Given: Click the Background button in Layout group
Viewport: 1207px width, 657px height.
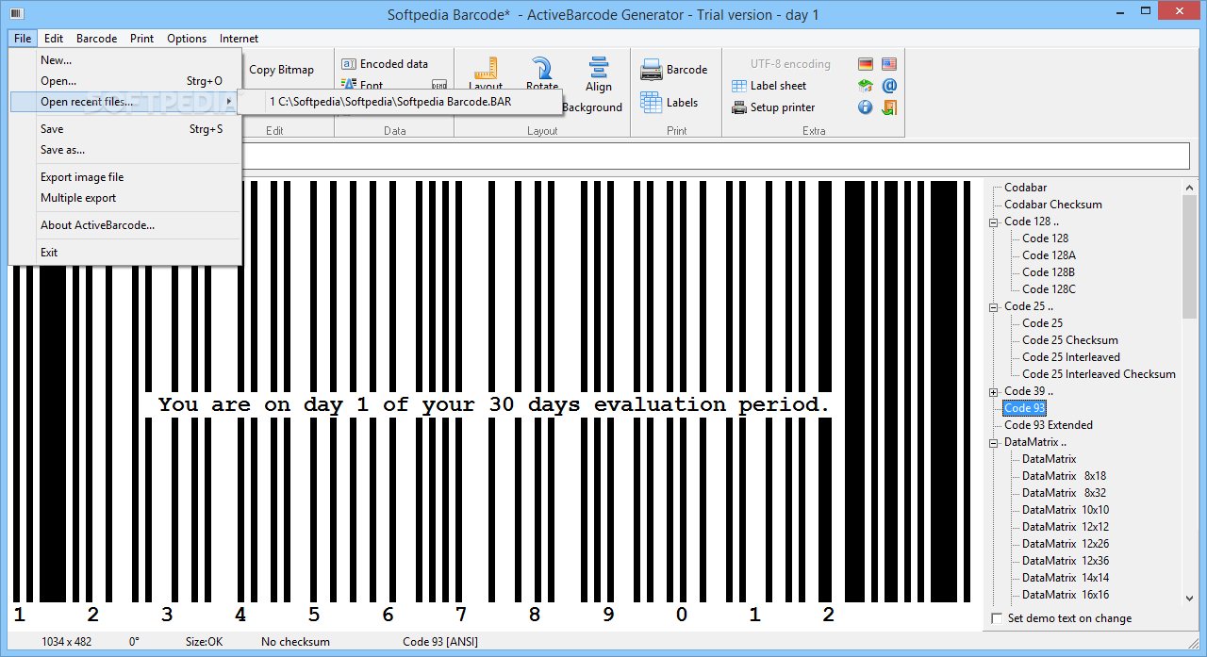Looking at the screenshot, I should [592, 107].
